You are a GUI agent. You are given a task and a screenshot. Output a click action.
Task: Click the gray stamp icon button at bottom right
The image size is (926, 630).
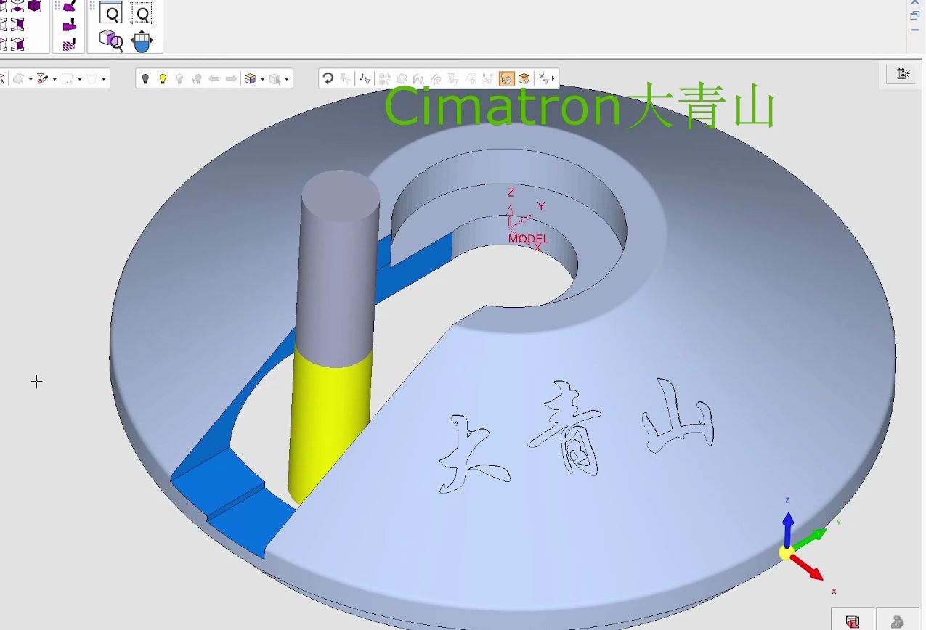tap(897, 621)
